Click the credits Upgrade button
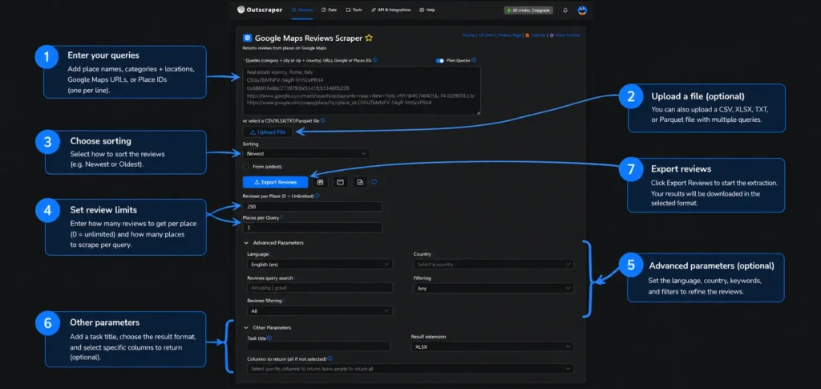This screenshot has height=389, width=821. 528,10
